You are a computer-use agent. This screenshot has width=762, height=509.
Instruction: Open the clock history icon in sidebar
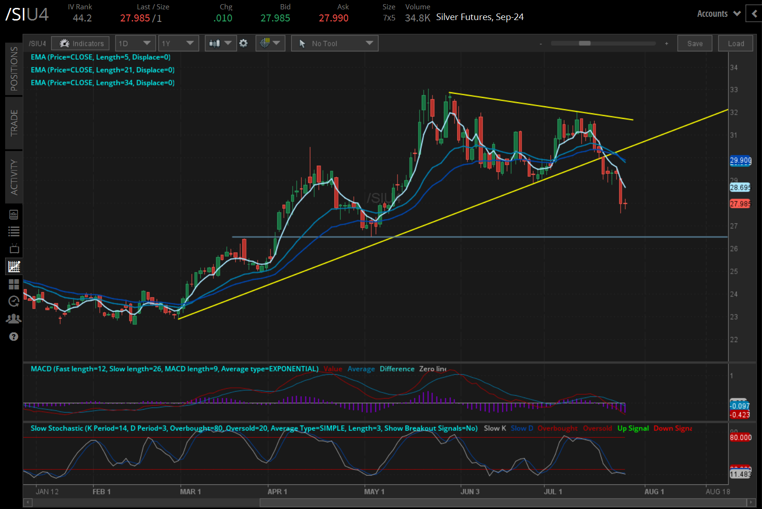[x=14, y=302]
